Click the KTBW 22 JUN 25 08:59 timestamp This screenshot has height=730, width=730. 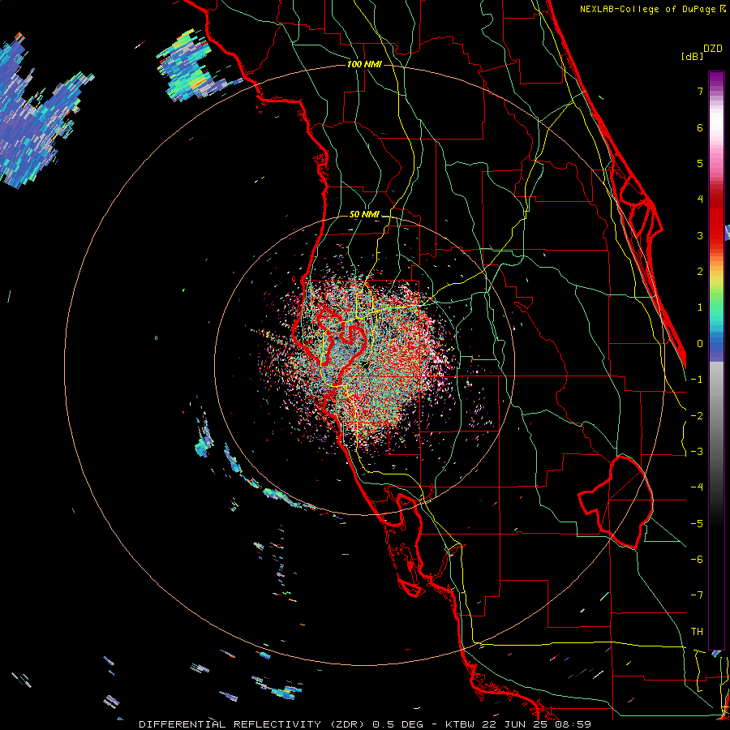[518, 724]
